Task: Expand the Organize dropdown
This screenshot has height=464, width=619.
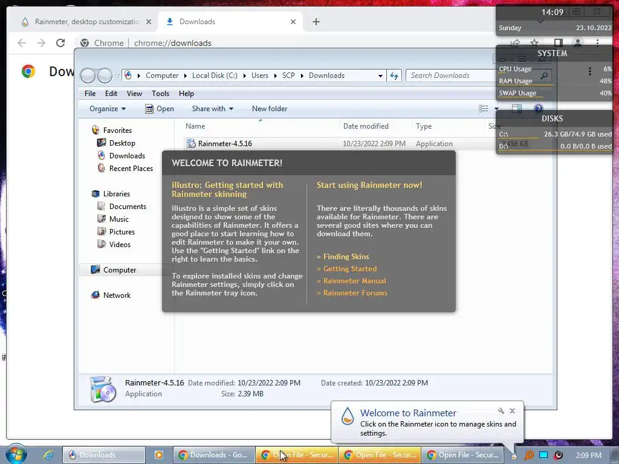Action: (108, 109)
